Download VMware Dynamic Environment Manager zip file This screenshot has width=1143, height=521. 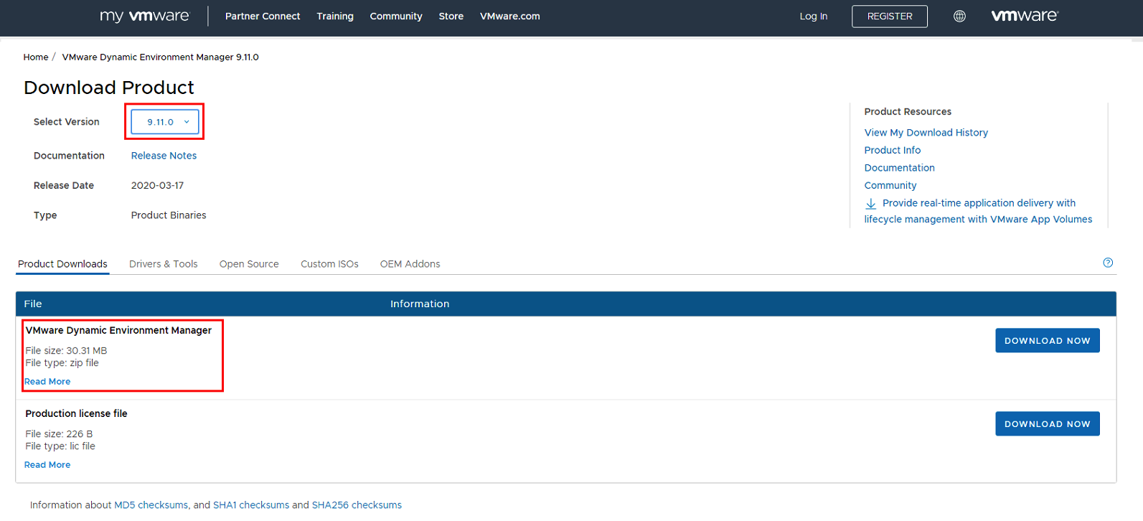tap(1048, 340)
